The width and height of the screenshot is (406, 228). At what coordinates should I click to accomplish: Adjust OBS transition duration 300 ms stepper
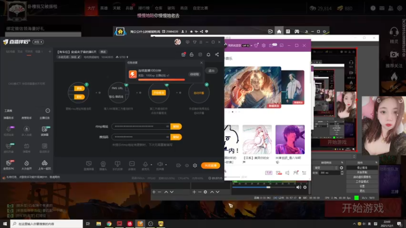(x=342, y=173)
